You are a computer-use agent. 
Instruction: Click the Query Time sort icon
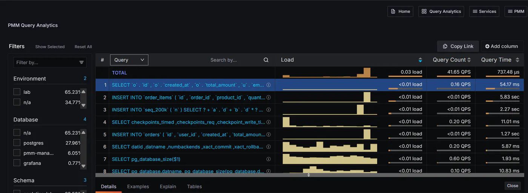[517, 60]
